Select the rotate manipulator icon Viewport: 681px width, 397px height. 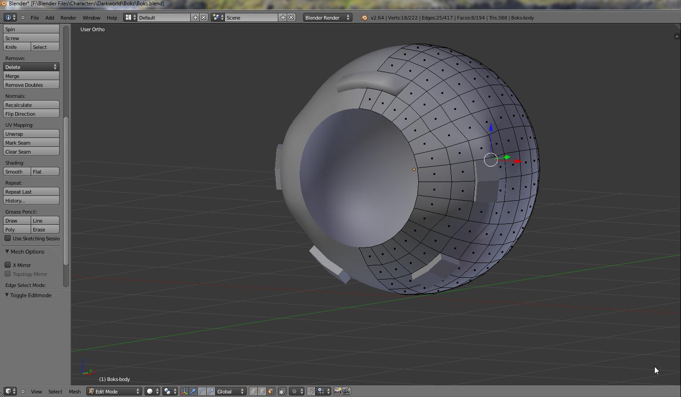point(202,391)
